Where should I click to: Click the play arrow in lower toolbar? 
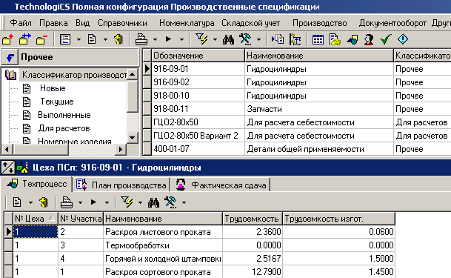click(93, 202)
